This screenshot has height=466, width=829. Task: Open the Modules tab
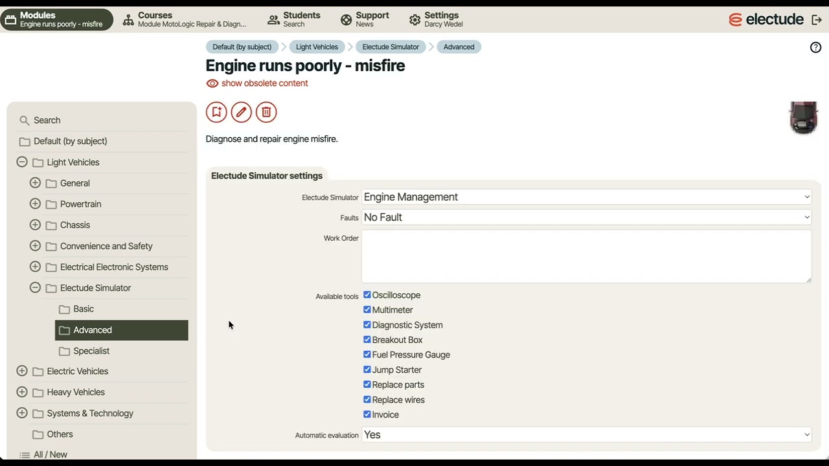coord(57,19)
